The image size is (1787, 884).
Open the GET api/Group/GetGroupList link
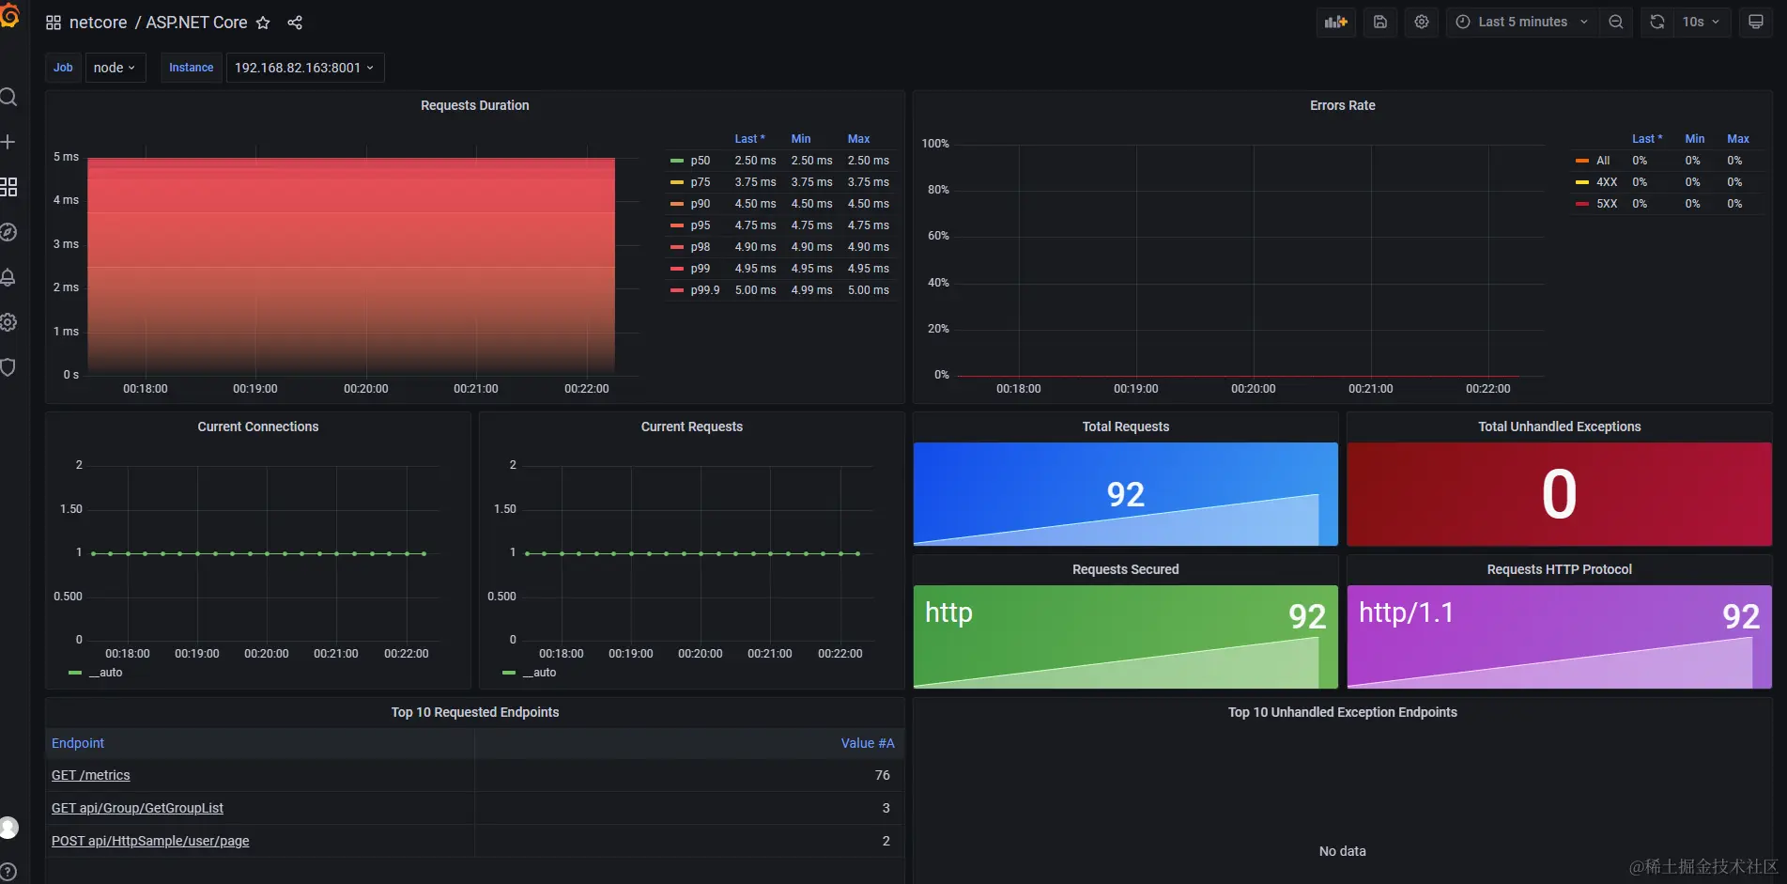[x=137, y=808]
